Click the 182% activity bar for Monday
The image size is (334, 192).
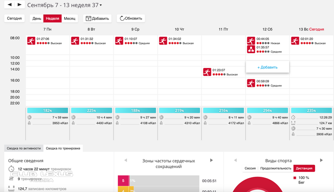point(47,111)
